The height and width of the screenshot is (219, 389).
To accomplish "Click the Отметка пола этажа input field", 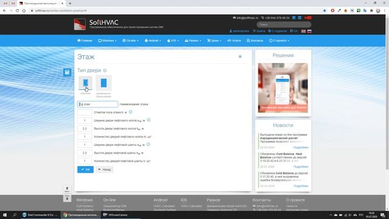I will pos(84,112).
